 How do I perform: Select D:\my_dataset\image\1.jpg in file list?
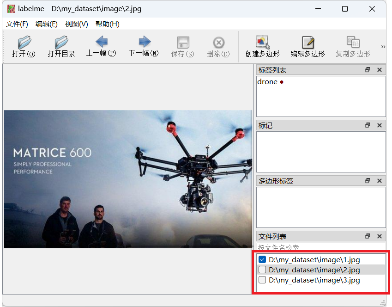tap(314, 260)
